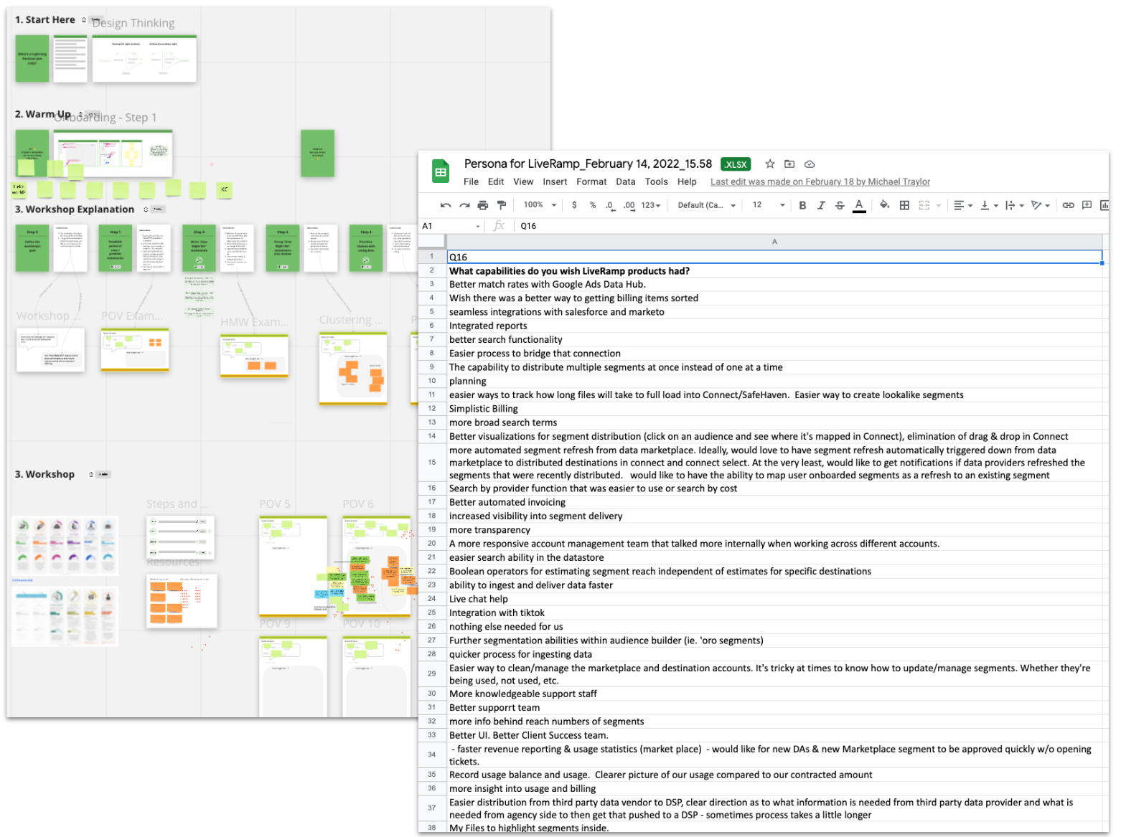Open the Insert menu

click(555, 182)
